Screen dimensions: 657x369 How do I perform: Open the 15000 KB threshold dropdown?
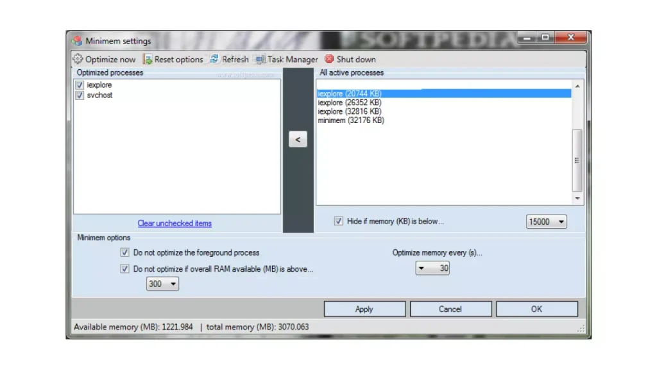coord(547,222)
